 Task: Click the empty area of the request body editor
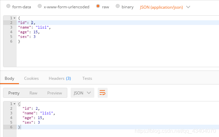click(118, 55)
